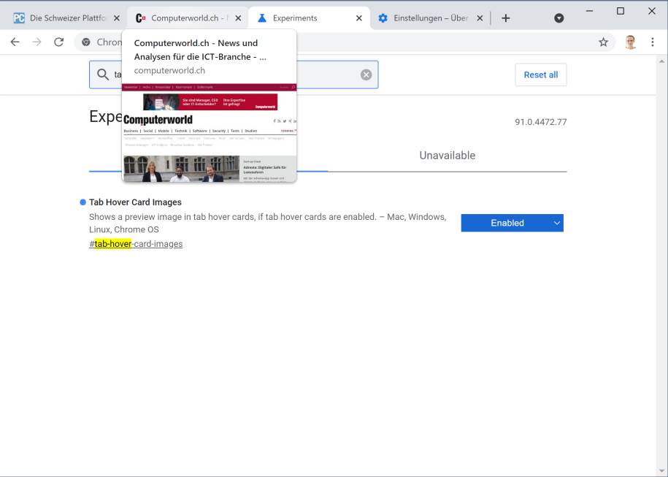This screenshot has width=668, height=477.
Task: Click the scrollbar down arrow
Action: pos(662,471)
